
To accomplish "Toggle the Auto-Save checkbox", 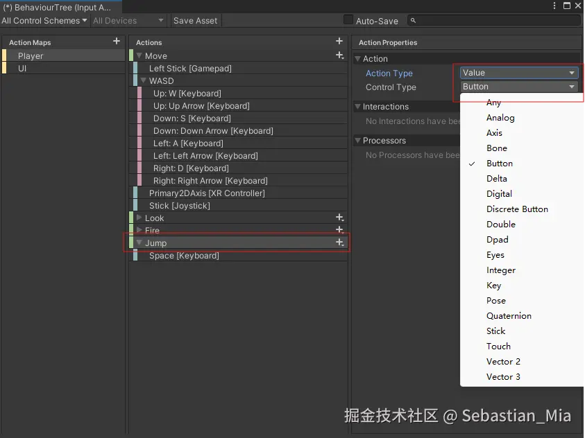I will coord(348,20).
